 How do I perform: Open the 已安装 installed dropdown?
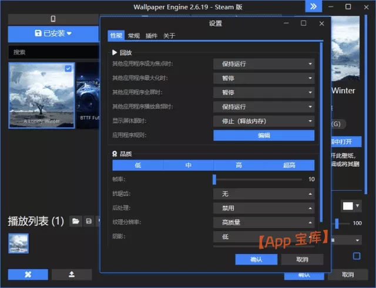[x=53, y=33]
